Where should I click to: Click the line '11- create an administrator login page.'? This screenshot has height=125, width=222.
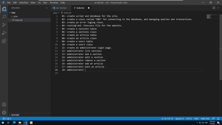coord(87,48)
